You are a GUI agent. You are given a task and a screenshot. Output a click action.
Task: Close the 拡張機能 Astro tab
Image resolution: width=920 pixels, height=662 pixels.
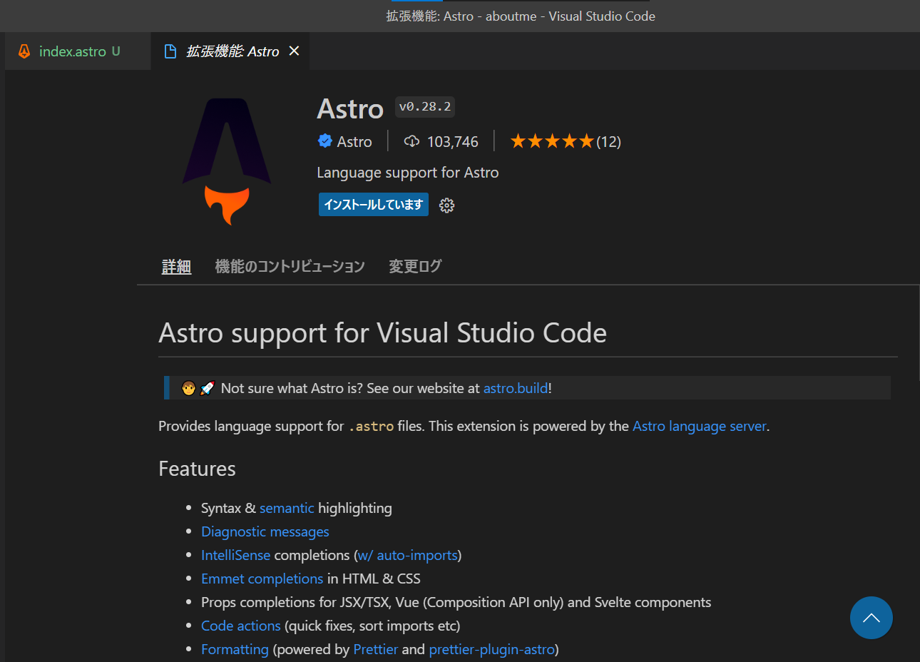click(x=294, y=51)
